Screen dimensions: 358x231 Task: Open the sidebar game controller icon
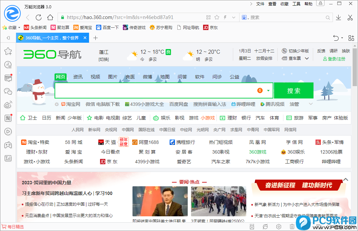8,145
